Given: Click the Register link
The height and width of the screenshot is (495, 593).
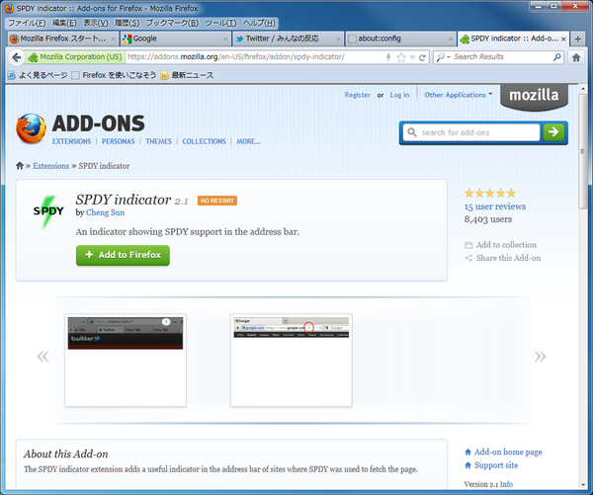Looking at the screenshot, I should [358, 95].
